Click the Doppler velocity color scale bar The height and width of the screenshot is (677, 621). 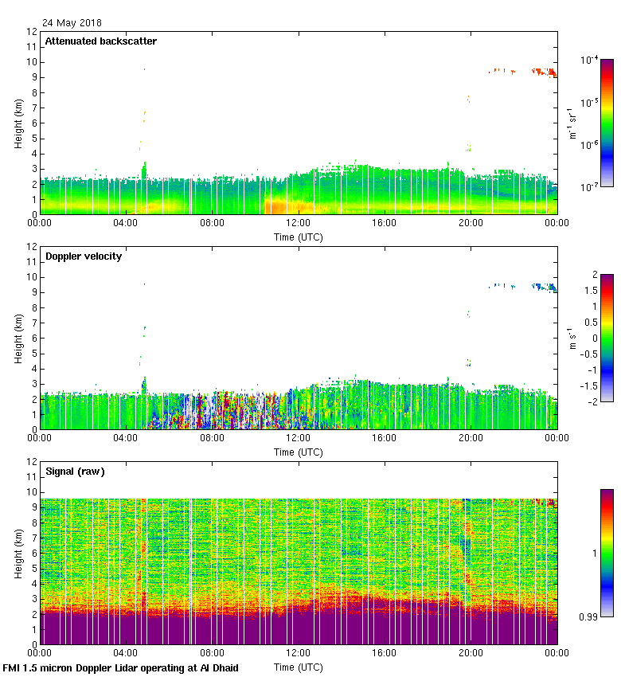point(607,338)
